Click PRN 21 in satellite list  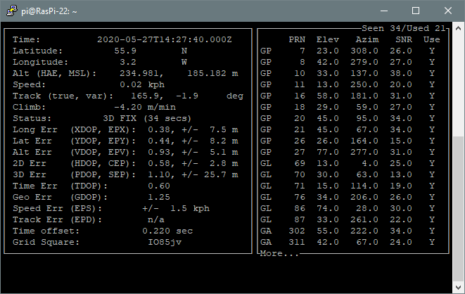[300, 130]
